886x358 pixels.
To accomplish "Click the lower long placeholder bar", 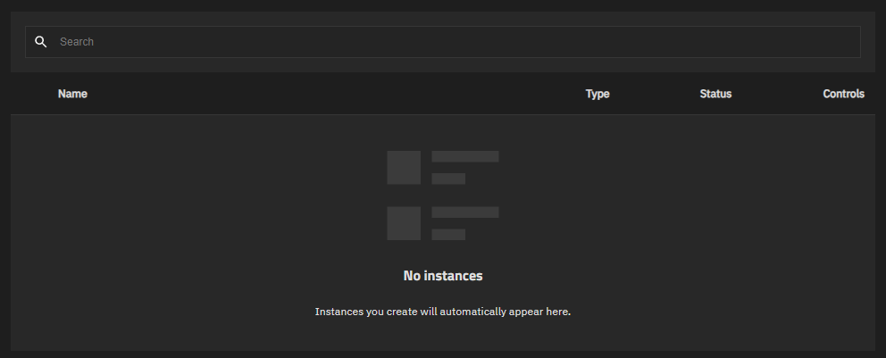I will pos(464,212).
